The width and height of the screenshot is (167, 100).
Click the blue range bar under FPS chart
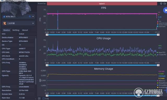pyautogui.click(x=103, y=35)
